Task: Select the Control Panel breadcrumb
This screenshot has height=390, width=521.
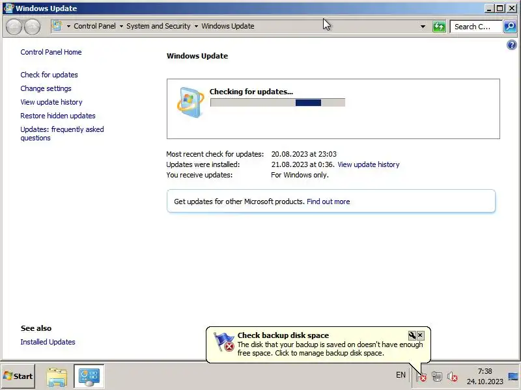Action: tap(94, 26)
